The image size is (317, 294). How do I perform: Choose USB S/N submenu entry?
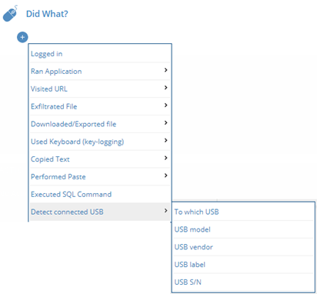243,282
